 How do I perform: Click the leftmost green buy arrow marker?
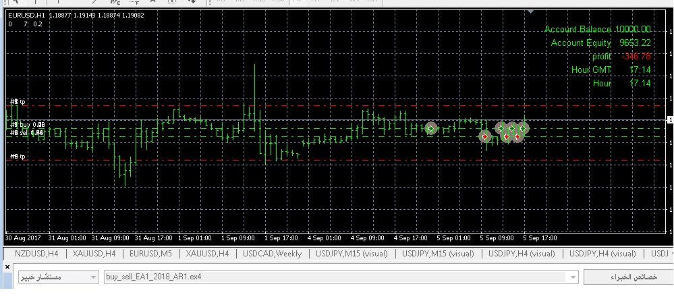(431, 128)
